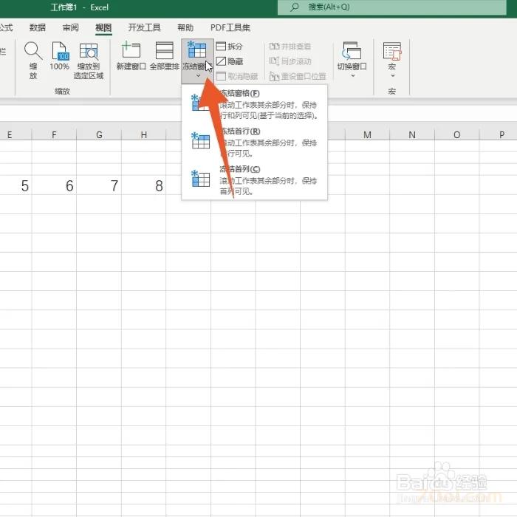Select the cell containing 5
This screenshot has width=517, height=517.
[x=16, y=185]
